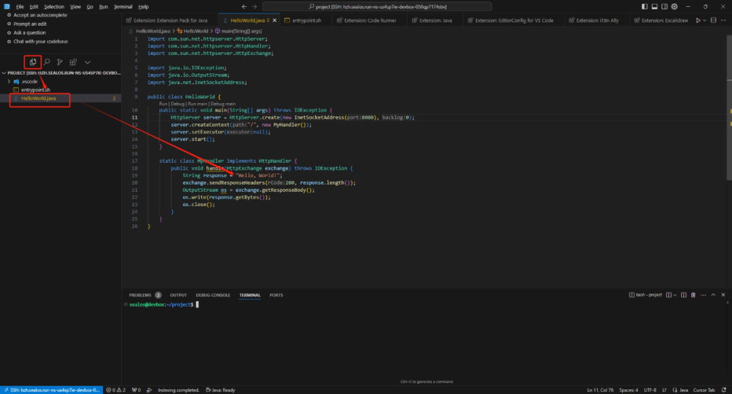Show more views via the chevron dropdown
Viewport: 732px width, 394px height.
point(87,62)
